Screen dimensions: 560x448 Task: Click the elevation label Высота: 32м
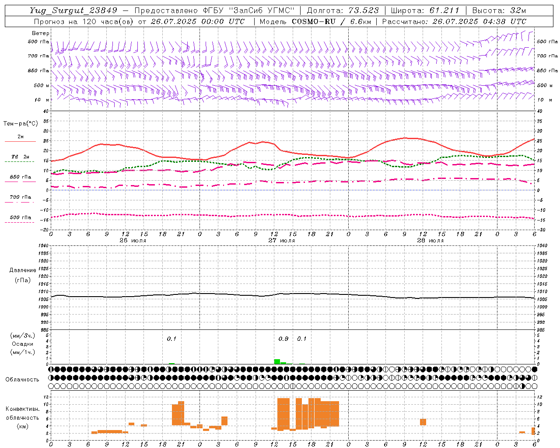pyautogui.click(x=499, y=10)
